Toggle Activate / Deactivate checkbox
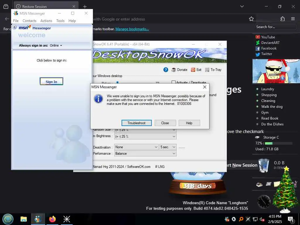This screenshot has width=300, height=225. tap(173, 82)
